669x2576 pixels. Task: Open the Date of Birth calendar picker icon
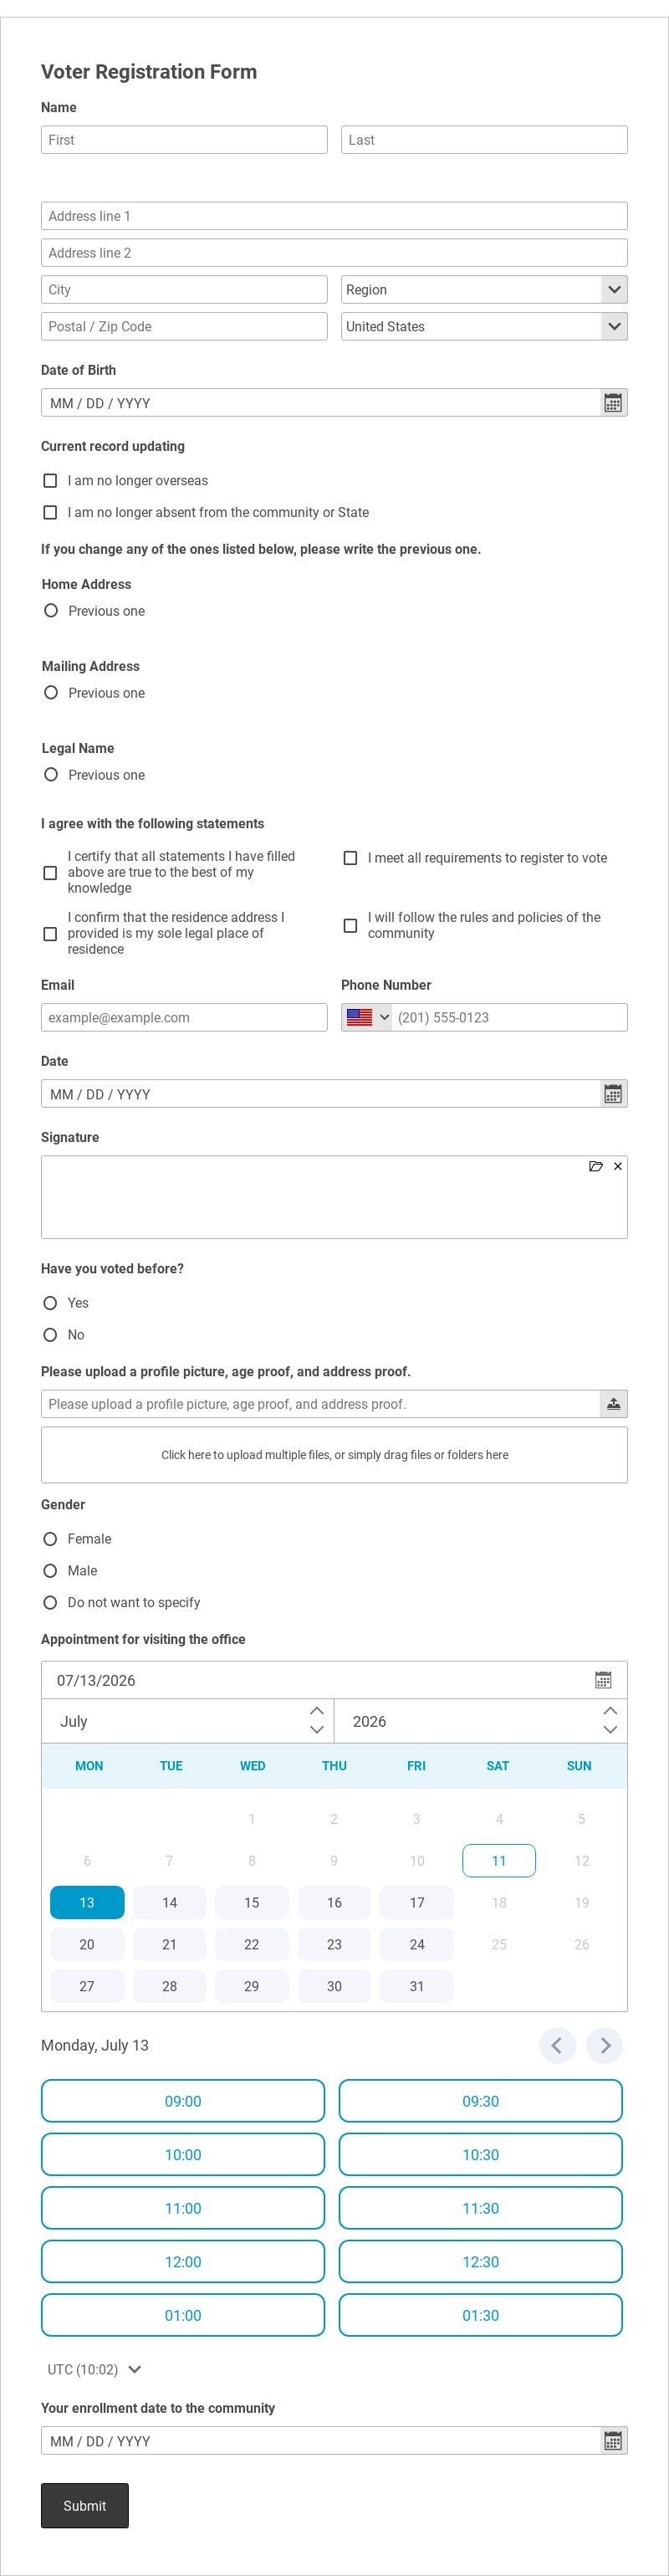click(x=613, y=403)
